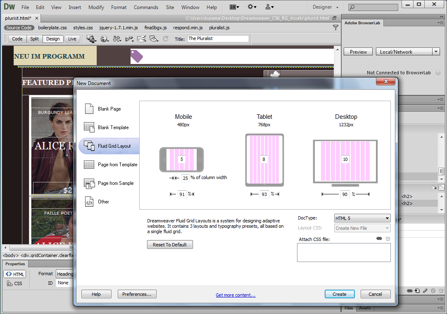Click Reset To Default button
Image resolution: width=447 pixels, height=314 pixels.
(170, 245)
